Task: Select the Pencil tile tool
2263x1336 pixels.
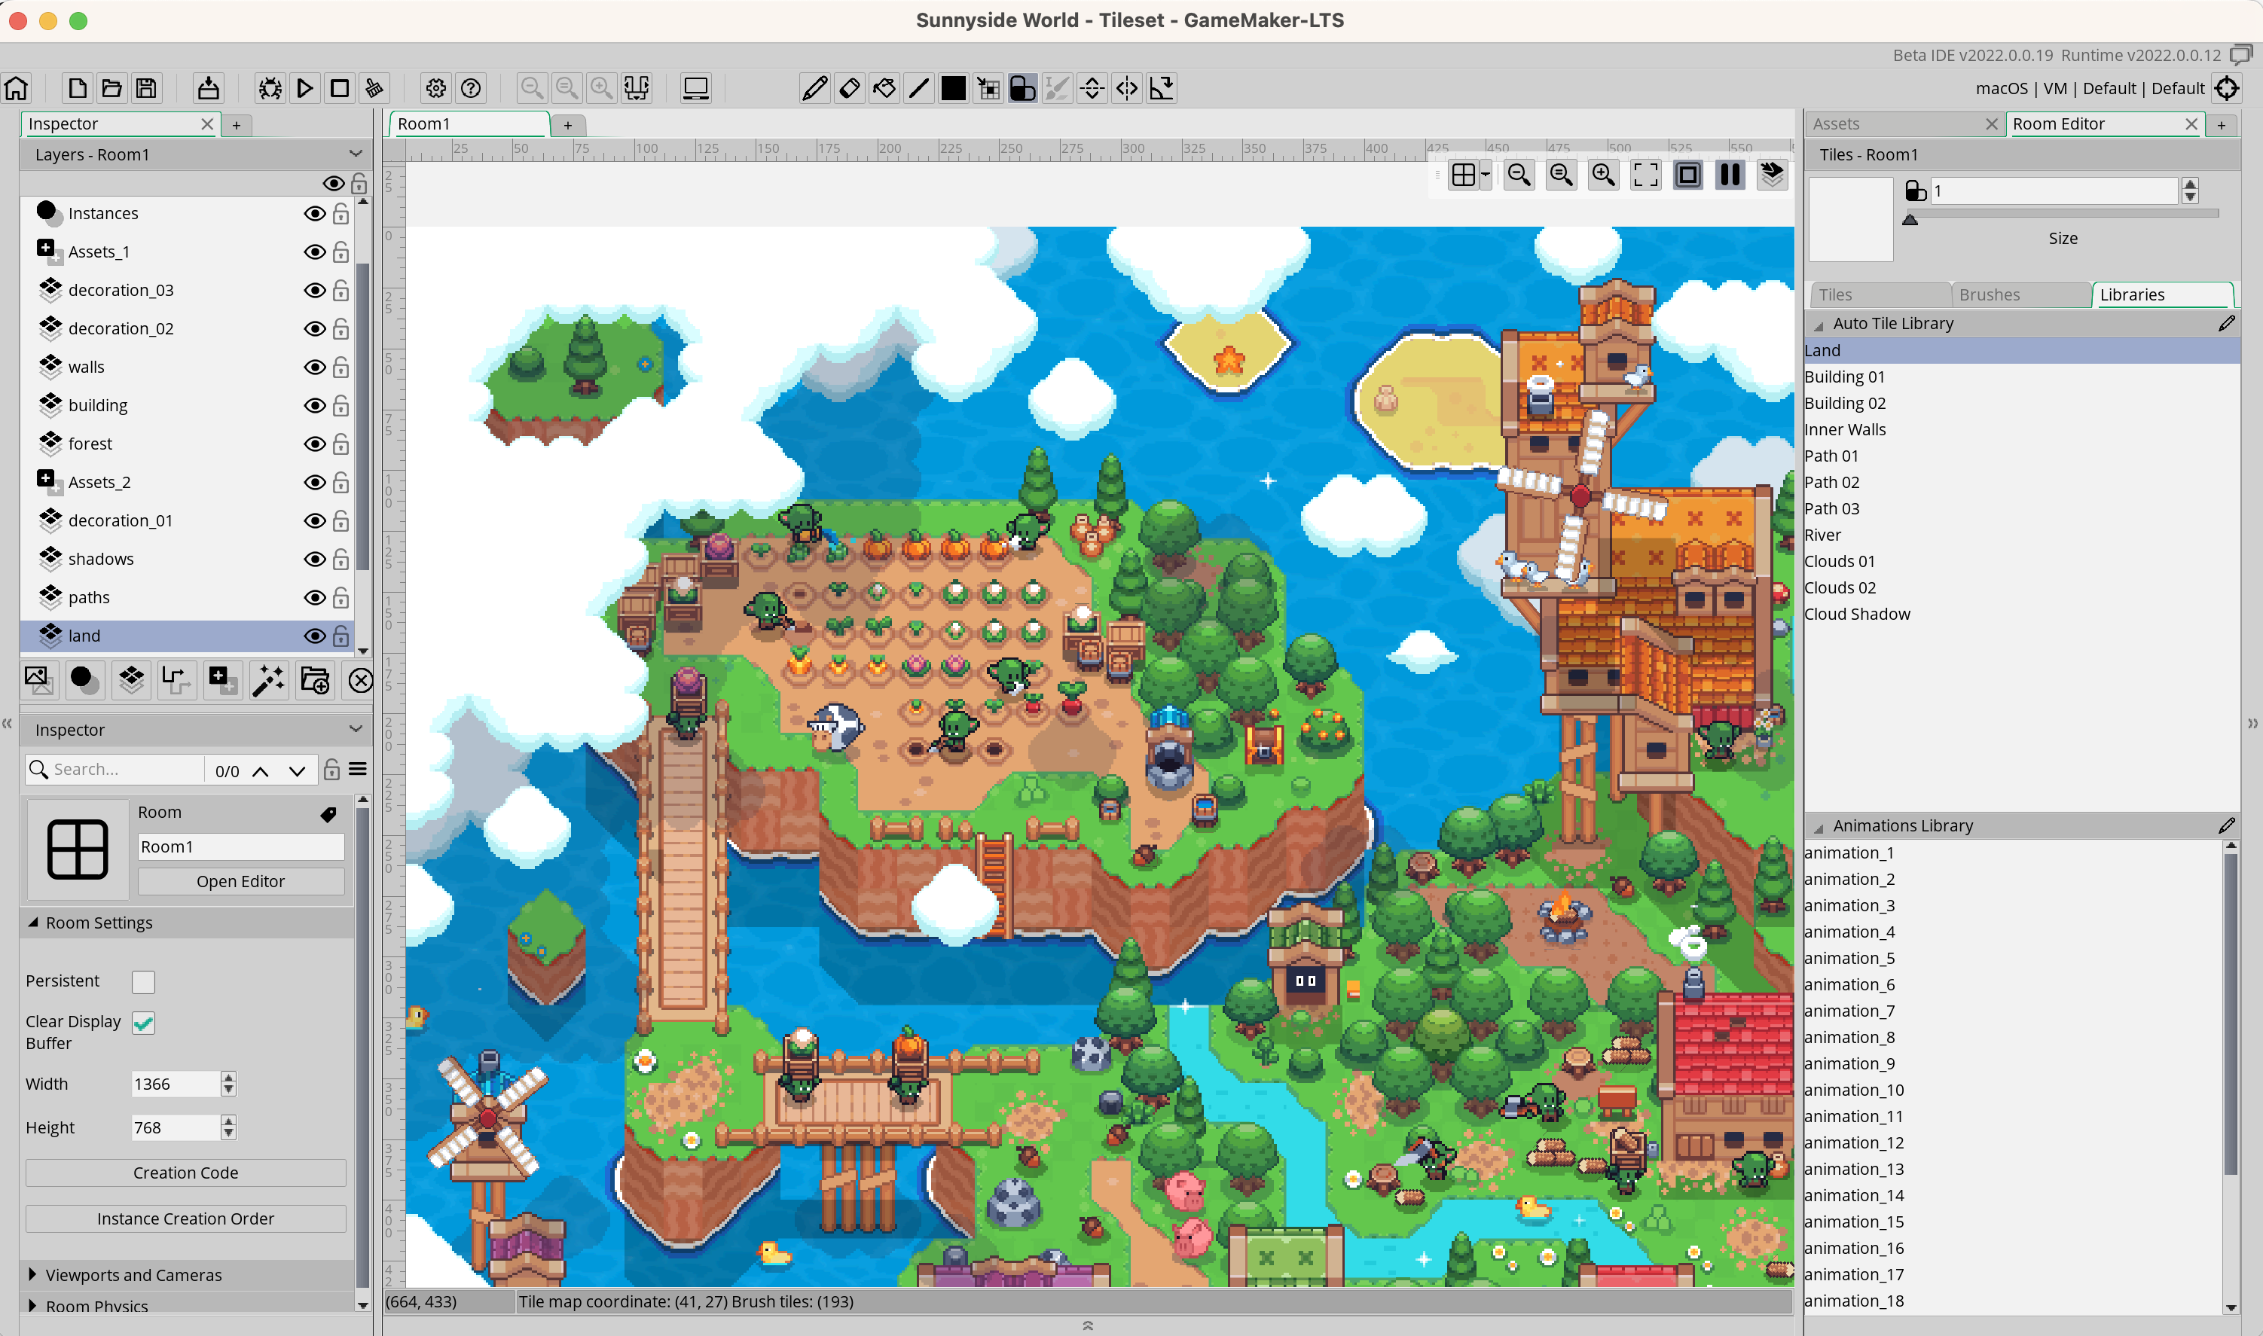Action: [x=814, y=88]
